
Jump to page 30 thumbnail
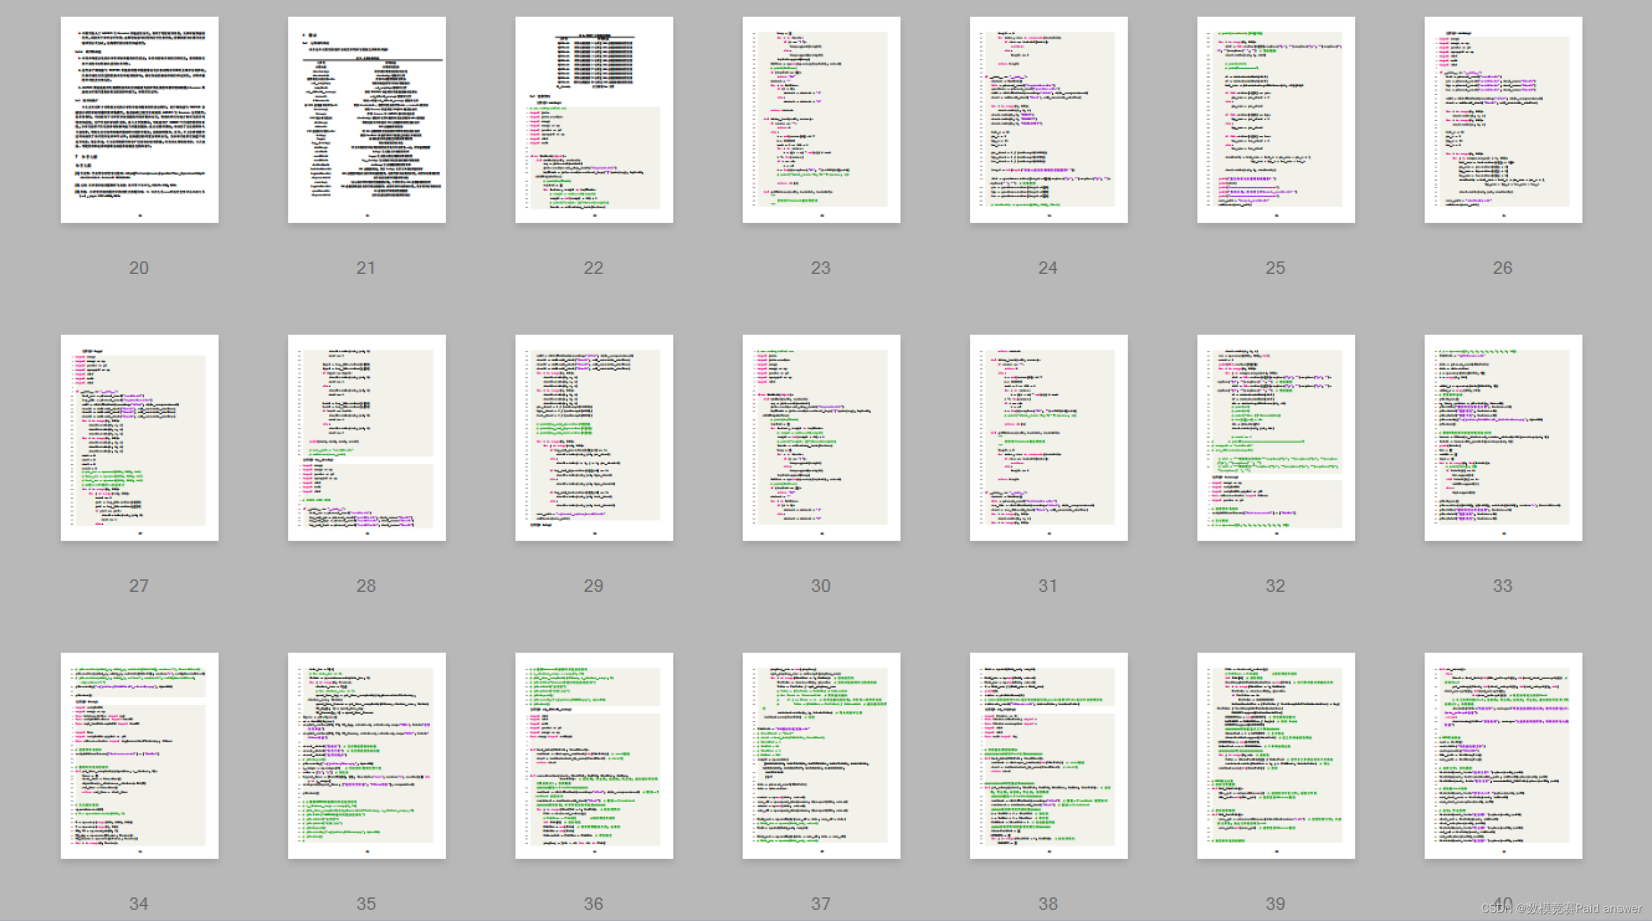tap(821, 437)
